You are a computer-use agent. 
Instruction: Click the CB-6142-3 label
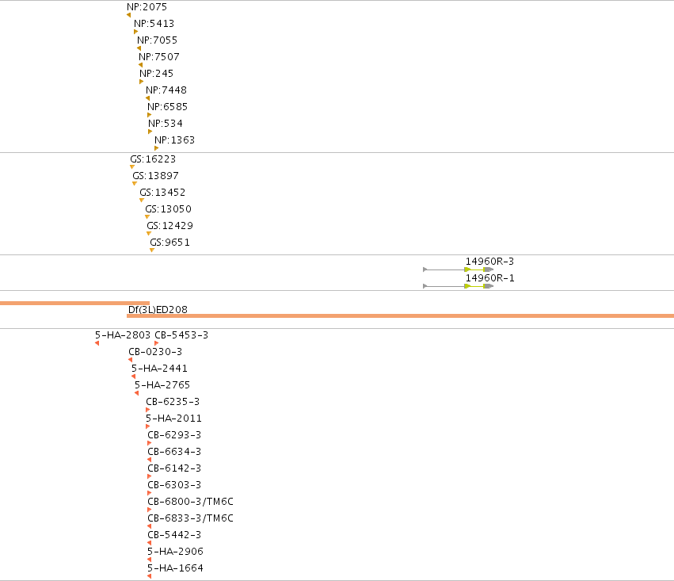pos(174,468)
